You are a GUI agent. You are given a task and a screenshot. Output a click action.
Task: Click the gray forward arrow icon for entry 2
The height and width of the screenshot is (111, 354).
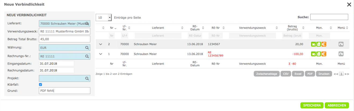341,44
